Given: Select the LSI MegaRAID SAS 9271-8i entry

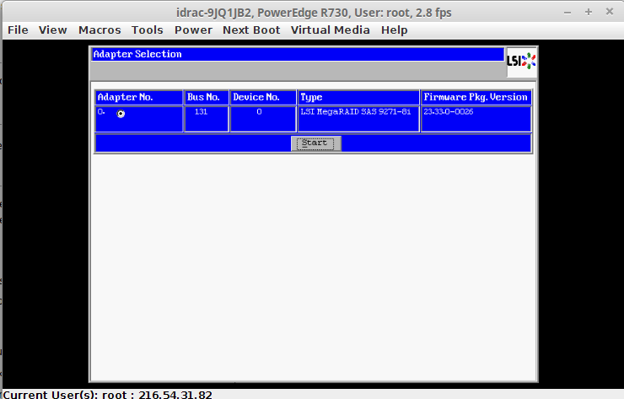Looking at the screenshot, I should [x=356, y=112].
